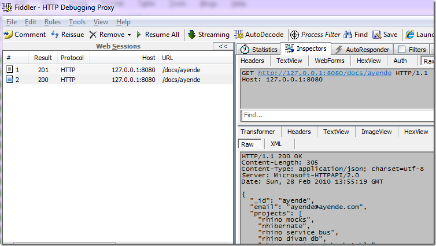Open the File menu
This screenshot has height=246, width=436.
pos(12,22)
